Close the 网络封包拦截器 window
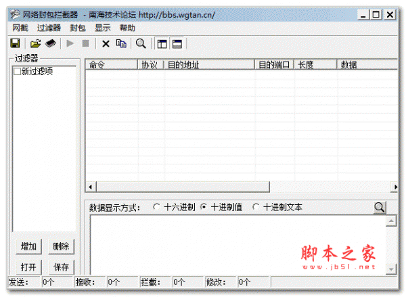Screen dimensions: 406x297 [x=390, y=14]
